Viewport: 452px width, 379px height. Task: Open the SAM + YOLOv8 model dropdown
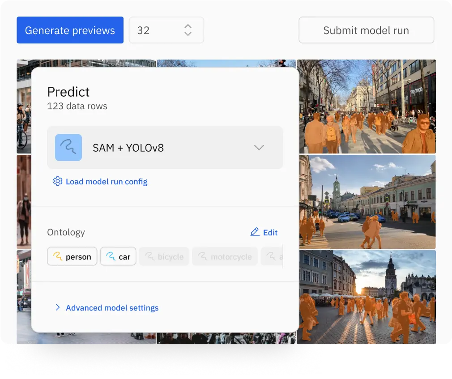165,148
